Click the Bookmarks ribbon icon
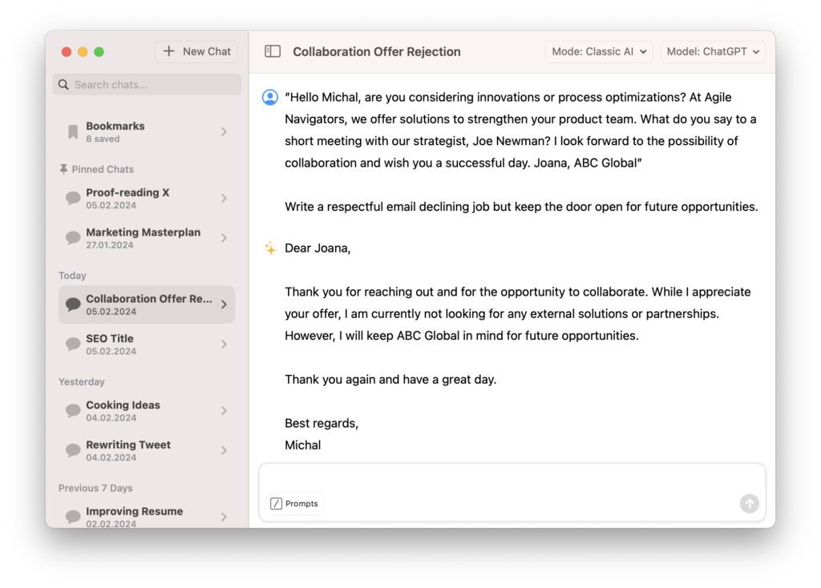Image resolution: width=821 pixels, height=588 pixels. tap(73, 132)
